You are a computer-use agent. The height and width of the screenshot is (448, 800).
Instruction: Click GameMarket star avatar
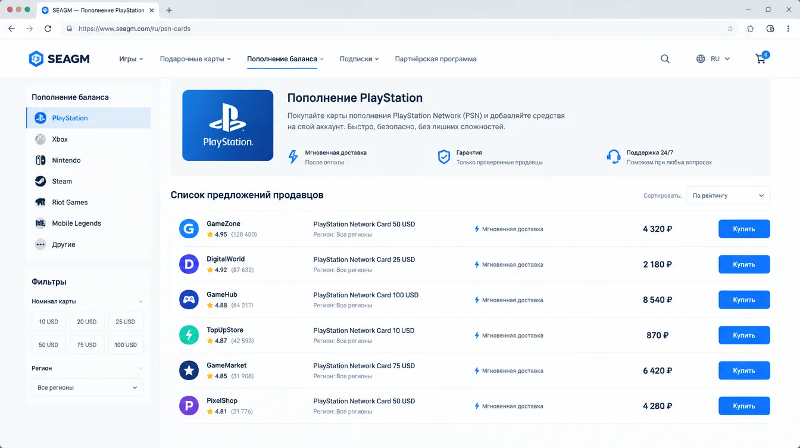189,371
